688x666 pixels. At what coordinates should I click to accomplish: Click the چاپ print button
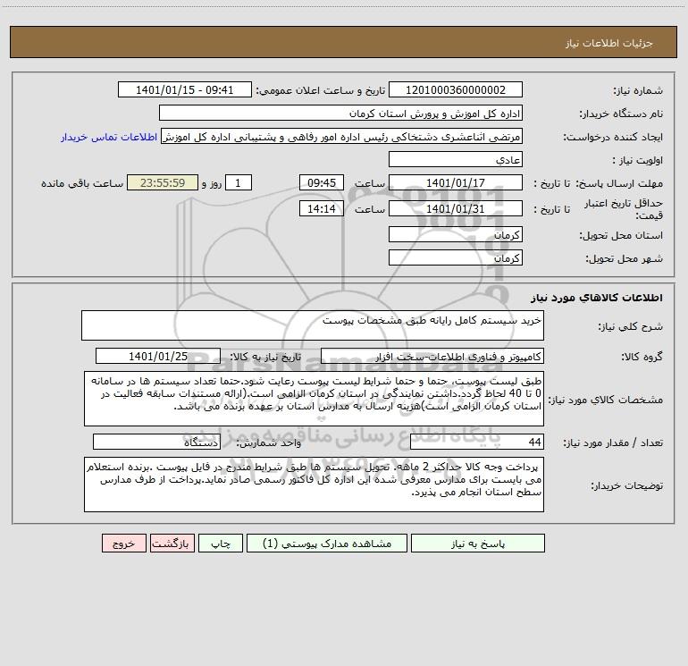221,543
